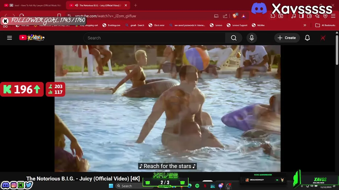Open the McAfee bookmark
This screenshot has width=339, height=190.
258,25
